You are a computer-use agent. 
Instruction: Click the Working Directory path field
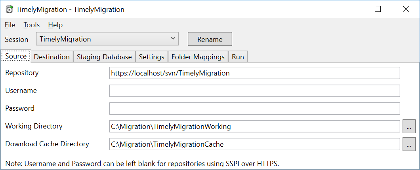255,126
